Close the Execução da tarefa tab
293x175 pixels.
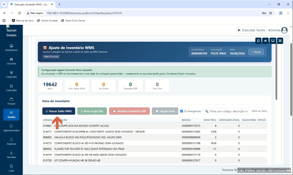pyautogui.click(x=52, y=5)
